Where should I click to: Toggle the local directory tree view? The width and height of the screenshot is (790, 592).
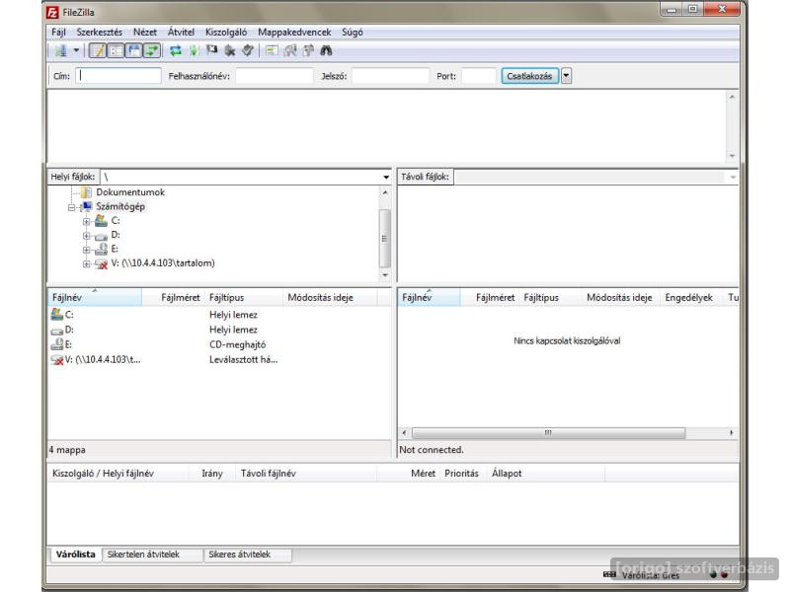116,50
